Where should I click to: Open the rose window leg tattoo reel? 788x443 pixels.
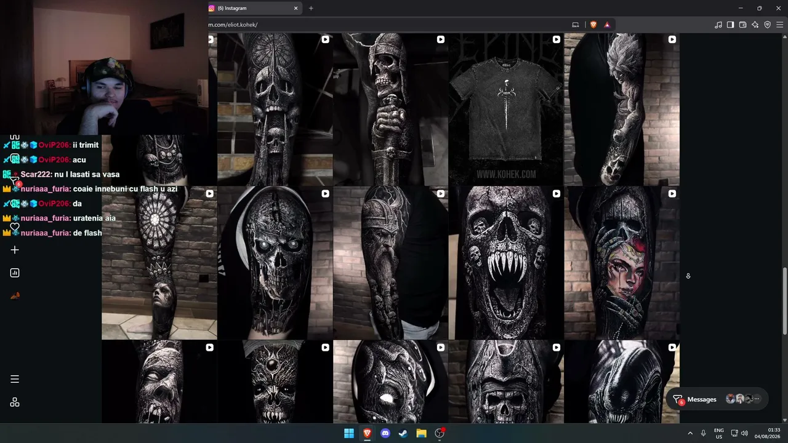[x=159, y=263]
